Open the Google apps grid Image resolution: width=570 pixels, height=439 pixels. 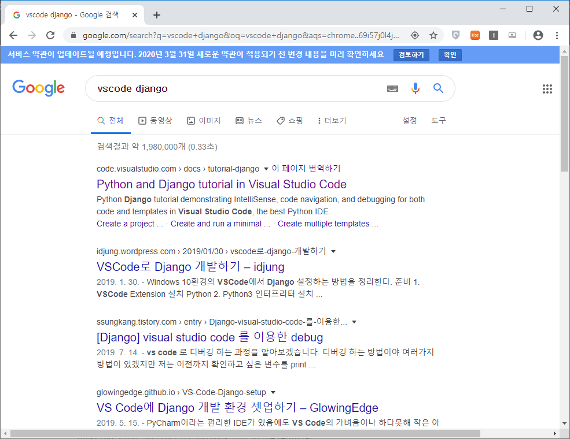pyautogui.click(x=547, y=89)
